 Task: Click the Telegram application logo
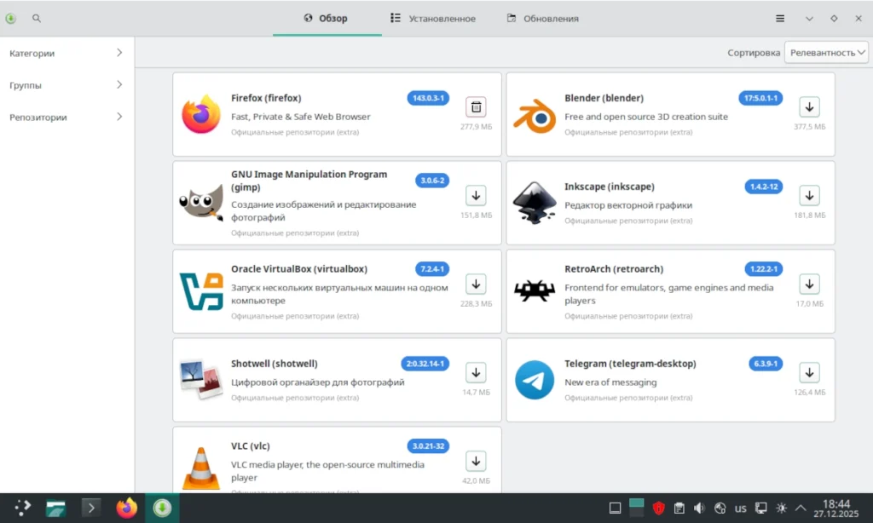[535, 380]
